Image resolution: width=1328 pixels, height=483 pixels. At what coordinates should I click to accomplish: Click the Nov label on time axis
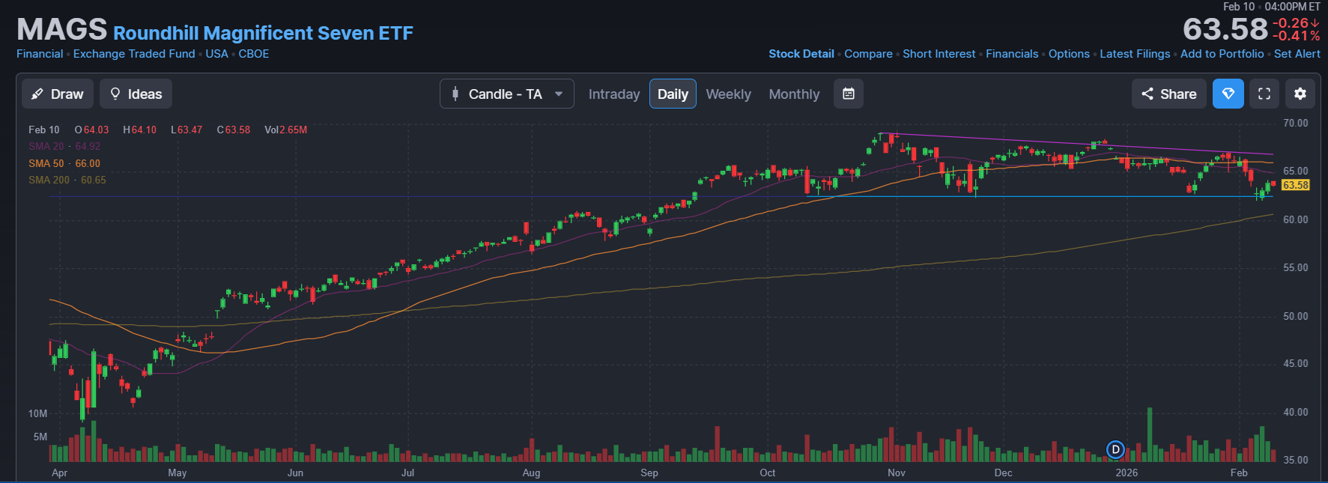pos(897,473)
